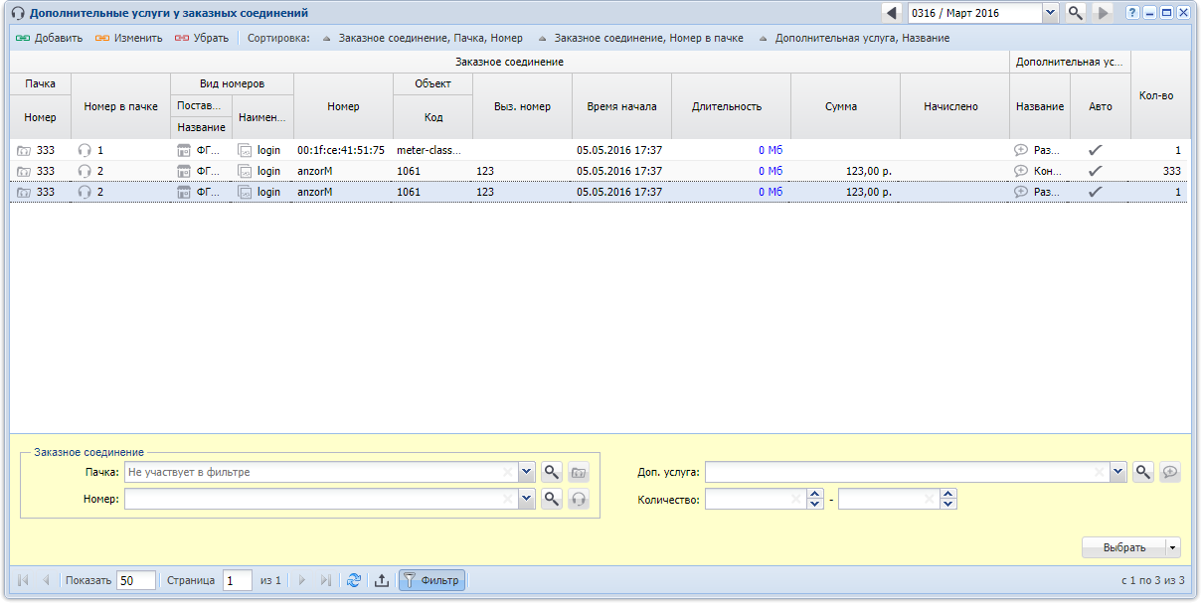Click the Время начала column header

coord(621,106)
